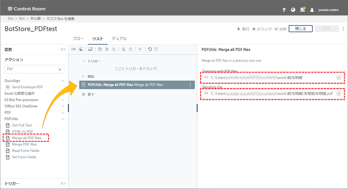348x189 pixels.
Task: Select Set Form Fields action
Action: pos(24,157)
